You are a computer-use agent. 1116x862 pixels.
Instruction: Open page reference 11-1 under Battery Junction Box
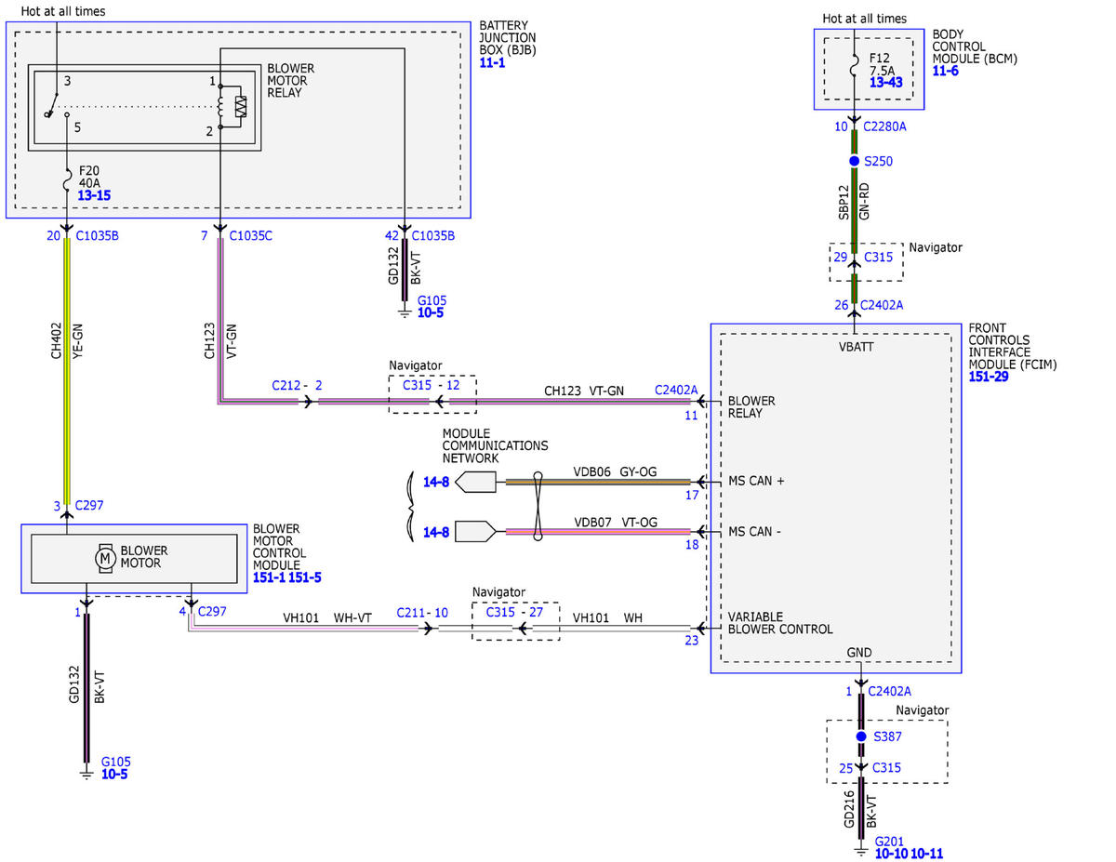[x=492, y=63]
